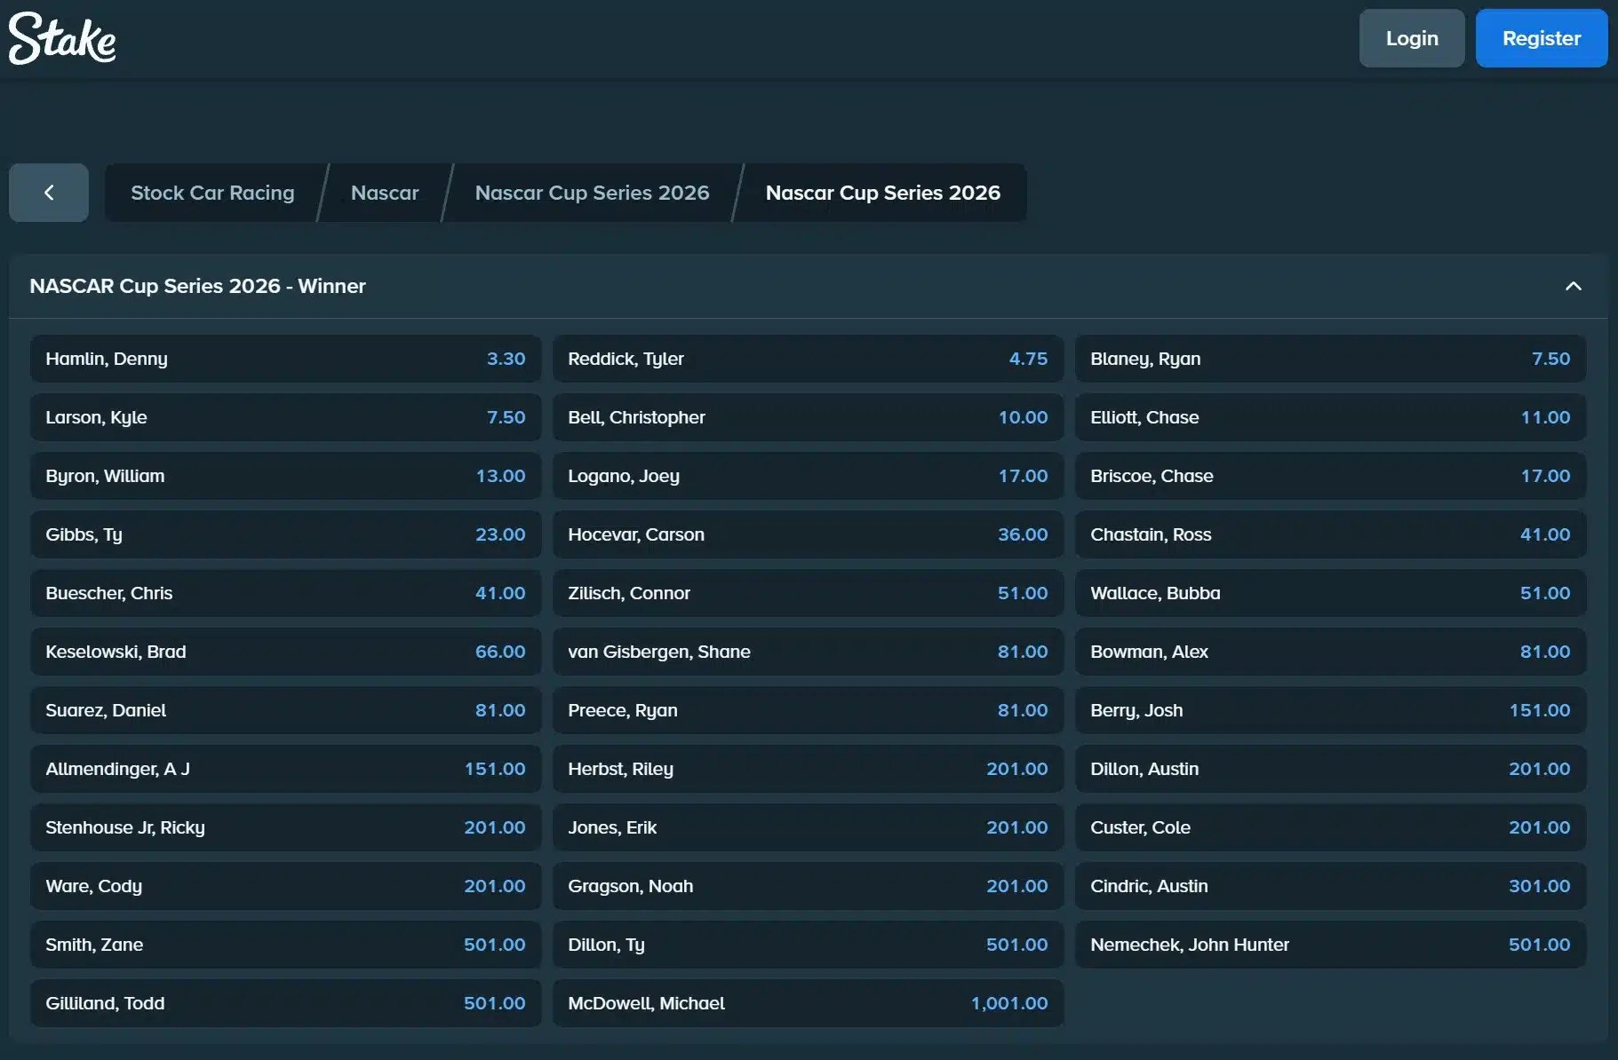Choose Stenhouse Jr, Ricky at 201.00
This screenshot has width=1618, height=1060.
click(285, 827)
